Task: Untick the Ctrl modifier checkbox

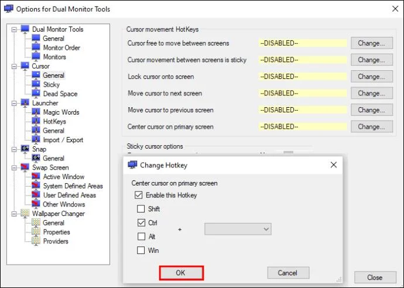Action: point(141,222)
